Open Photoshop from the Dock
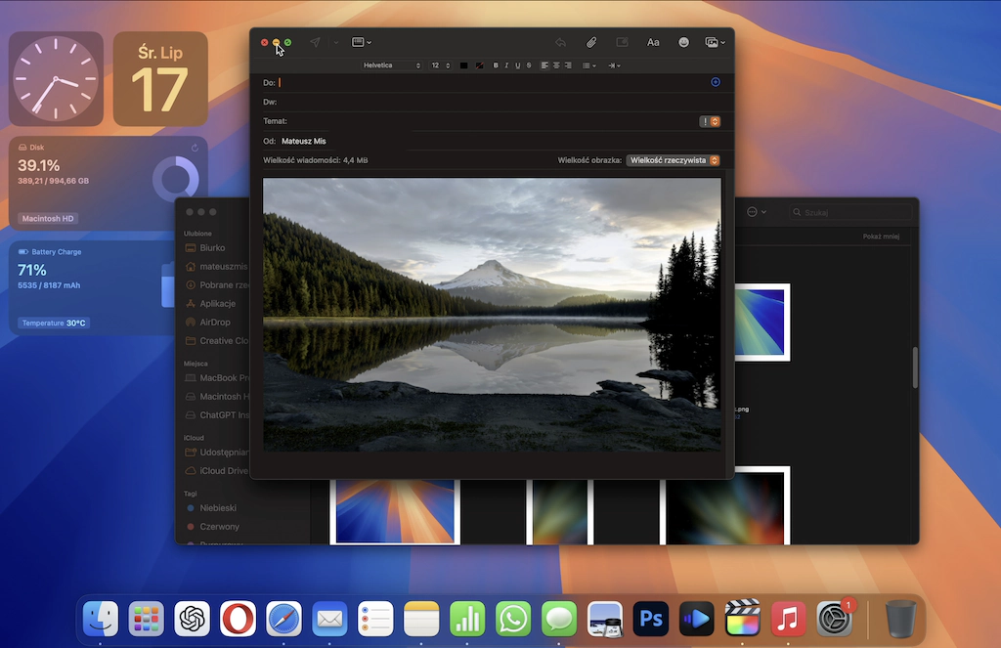The image size is (1001, 648). (650, 619)
